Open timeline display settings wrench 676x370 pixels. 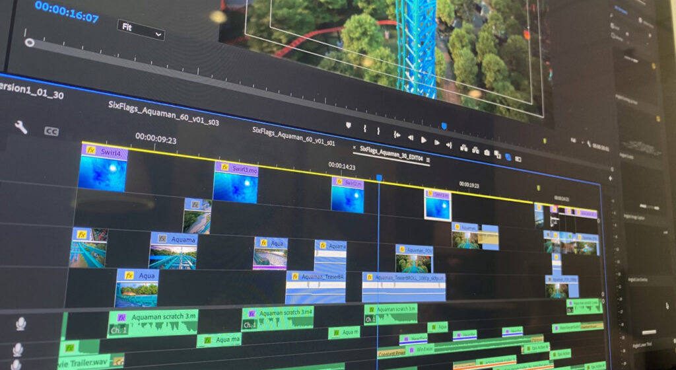[x=20, y=128]
